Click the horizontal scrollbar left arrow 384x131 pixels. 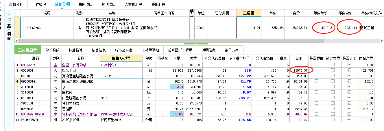(x=16, y=40)
